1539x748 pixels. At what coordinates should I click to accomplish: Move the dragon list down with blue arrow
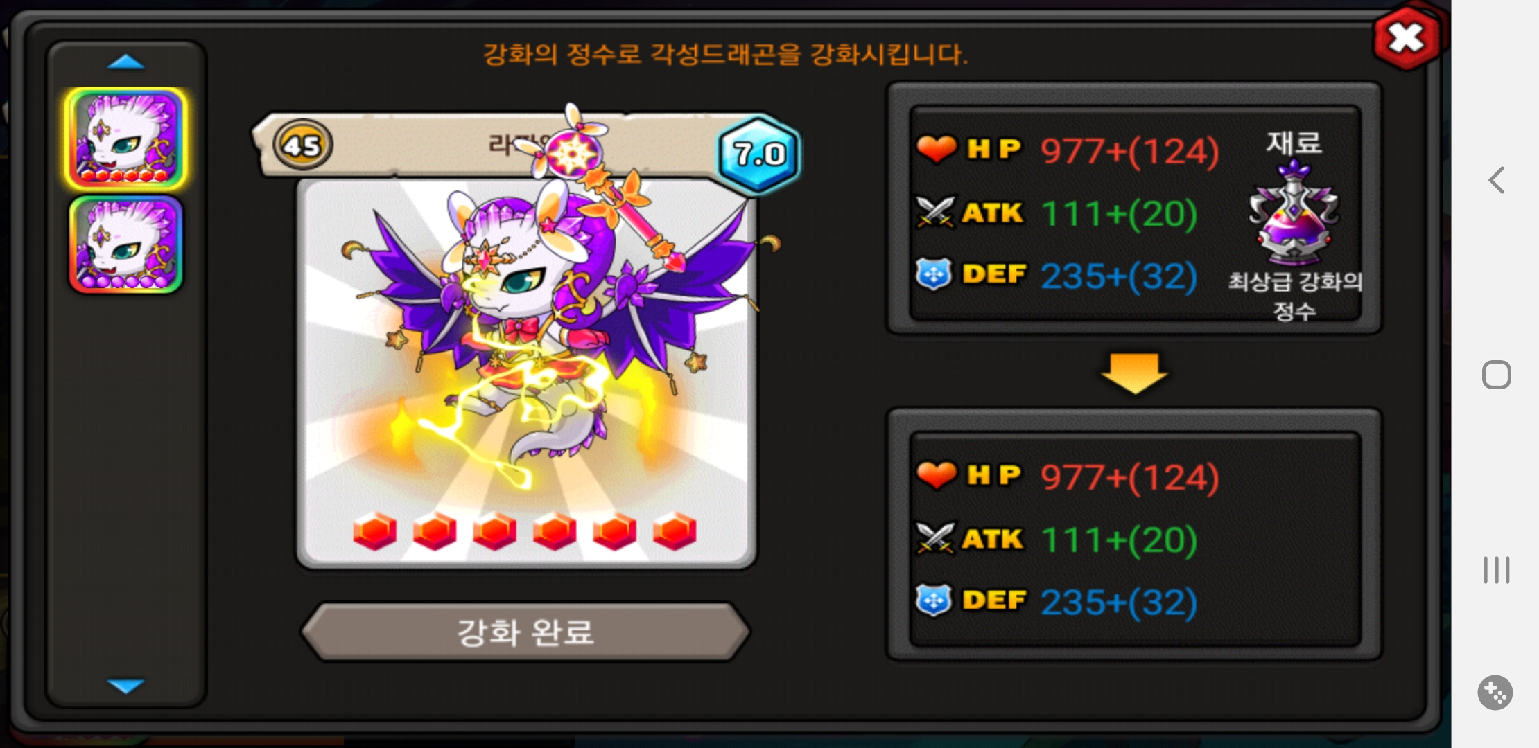125,686
